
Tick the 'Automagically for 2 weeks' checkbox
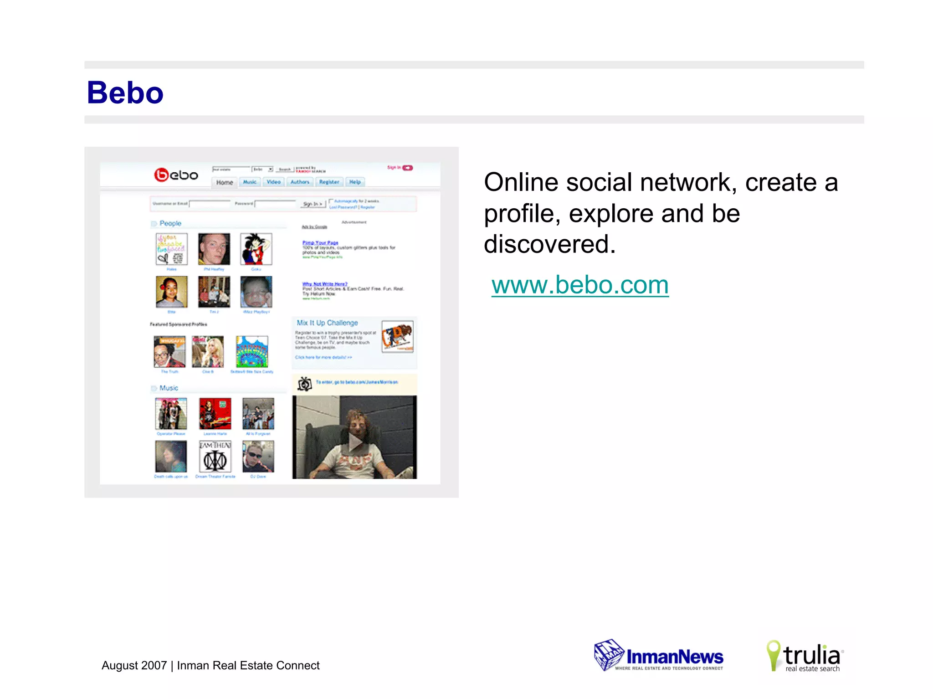(331, 201)
